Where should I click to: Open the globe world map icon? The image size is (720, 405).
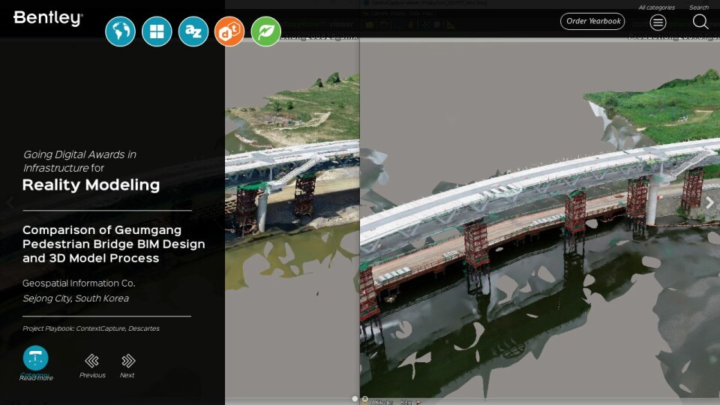(120, 31)
